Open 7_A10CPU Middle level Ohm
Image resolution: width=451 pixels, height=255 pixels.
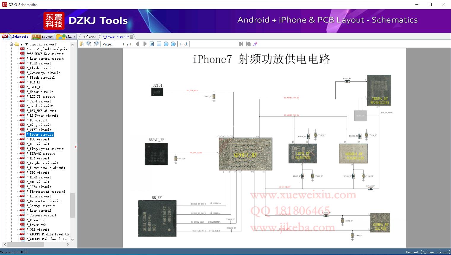coord(48,234)
